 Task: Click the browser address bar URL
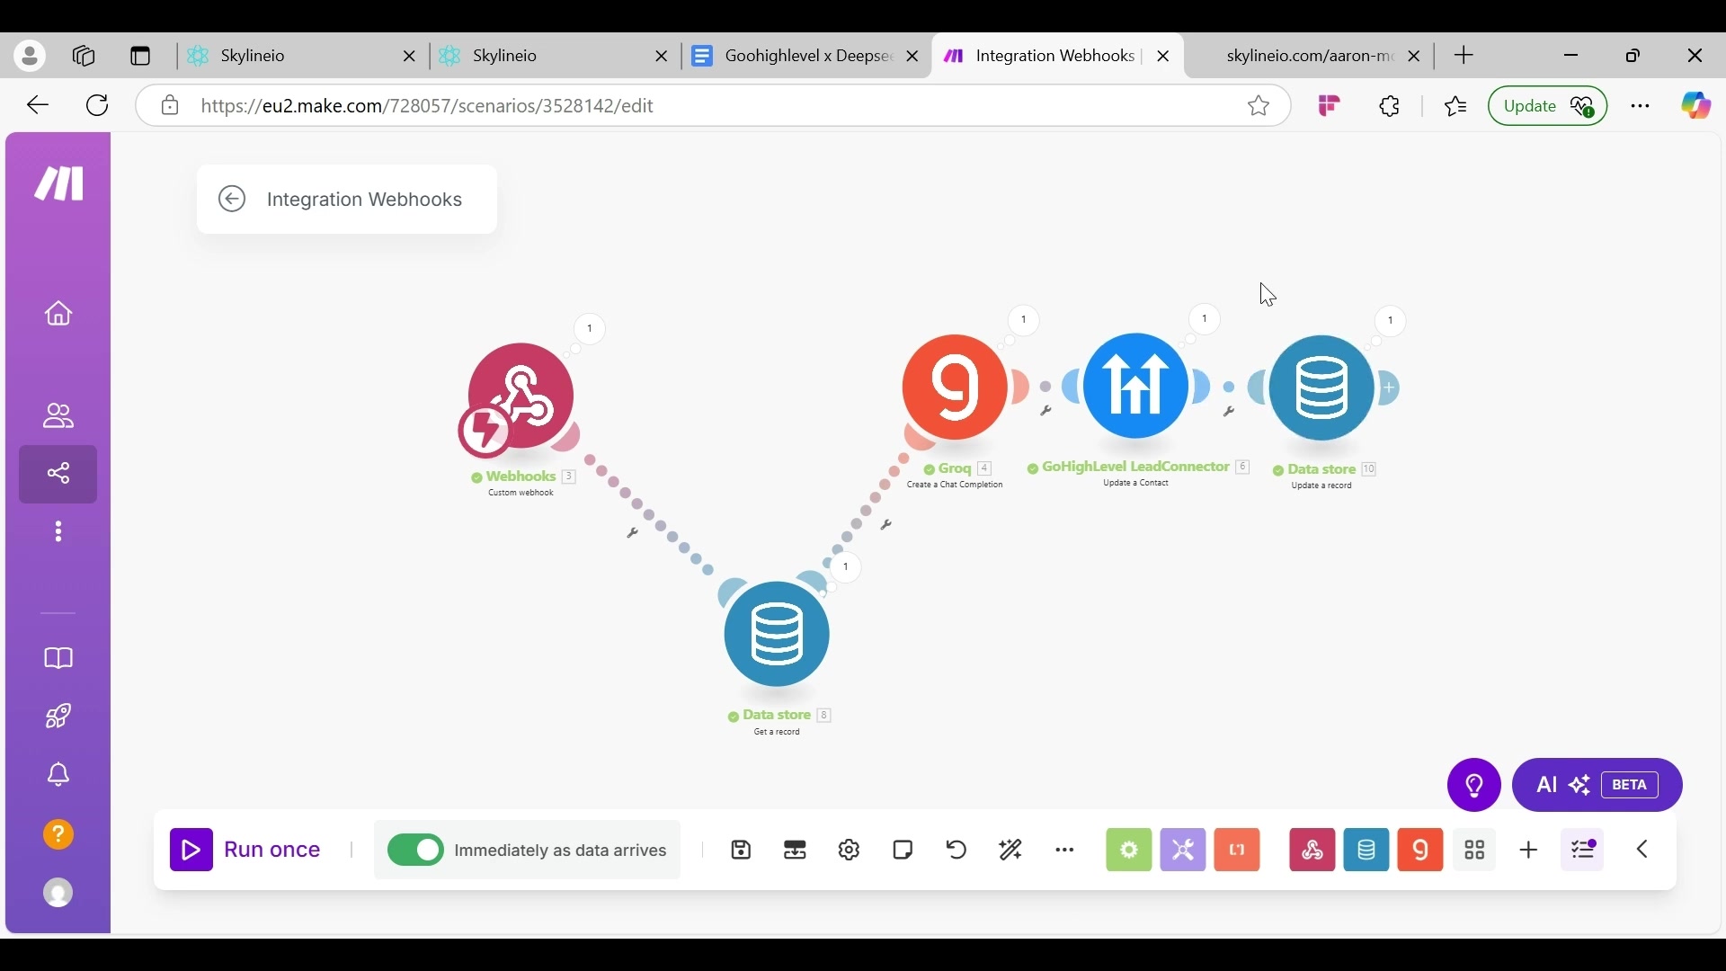point(428,106)
